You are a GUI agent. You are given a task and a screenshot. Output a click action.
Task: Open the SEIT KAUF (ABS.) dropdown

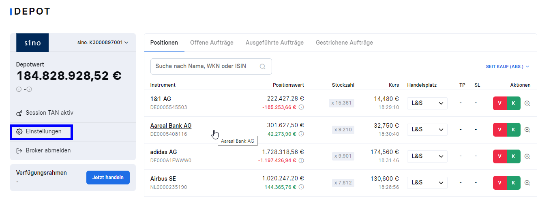[x=508, y=66]
